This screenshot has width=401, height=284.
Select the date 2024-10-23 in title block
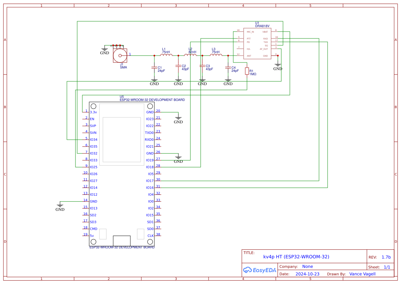(307, 274)
